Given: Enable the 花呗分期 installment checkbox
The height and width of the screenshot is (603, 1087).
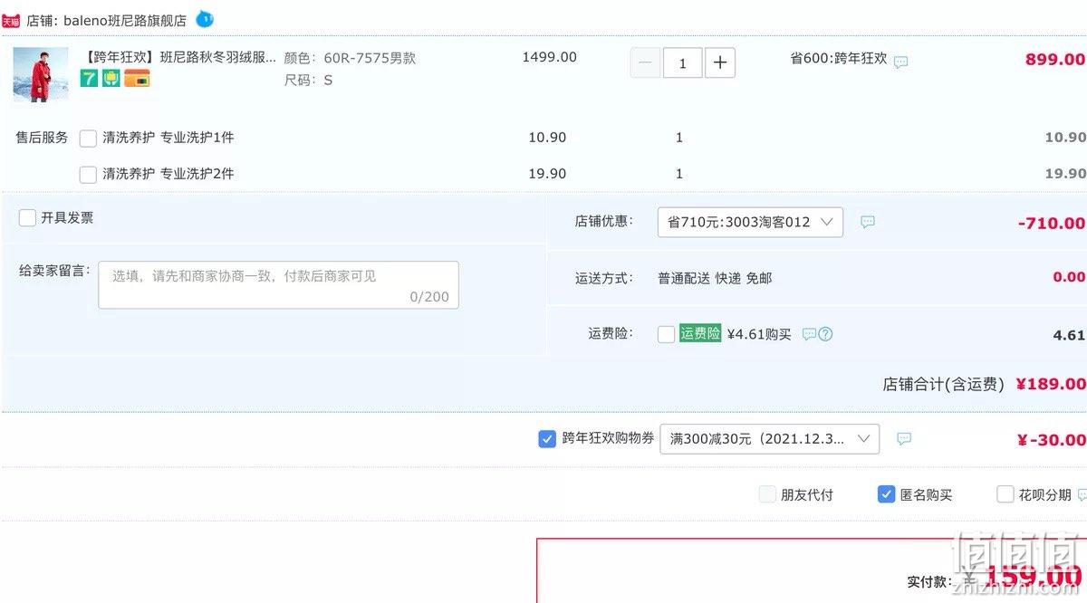Looking at the screenshot, I should (x=1005, y=494).
